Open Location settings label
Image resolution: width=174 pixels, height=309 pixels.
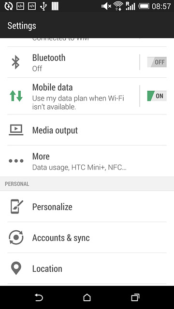(x=47, y=268)
